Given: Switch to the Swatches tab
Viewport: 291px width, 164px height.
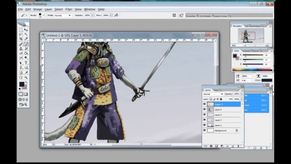Looking at the screenshot, I should 246,51.
